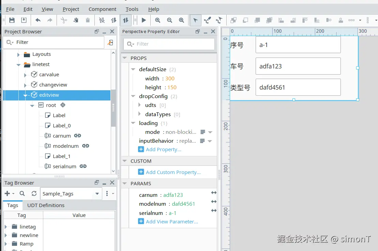Click the Property Editor filter field
Viewport: 378px width, 251px height.
[x=169, y=44]
